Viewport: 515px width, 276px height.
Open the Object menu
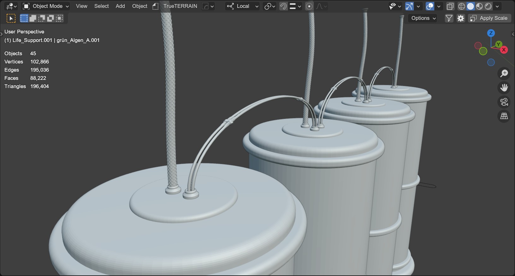(x=139, y=6)
